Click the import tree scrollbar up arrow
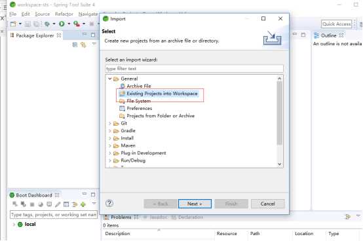Image resolution: width=363 pixels, height=241 pixels. tap(279, 79)
